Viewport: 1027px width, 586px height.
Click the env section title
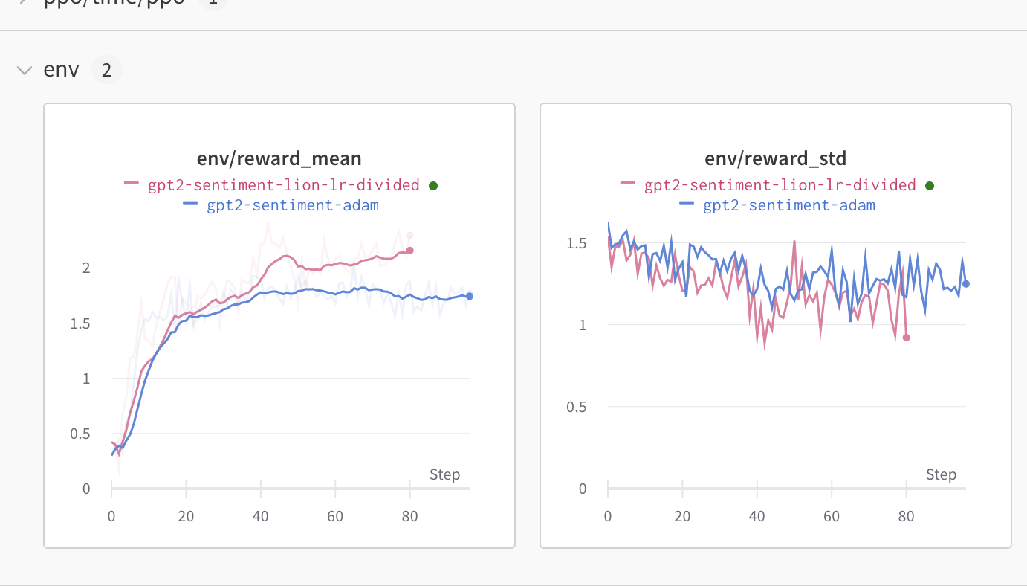(62, 70)
